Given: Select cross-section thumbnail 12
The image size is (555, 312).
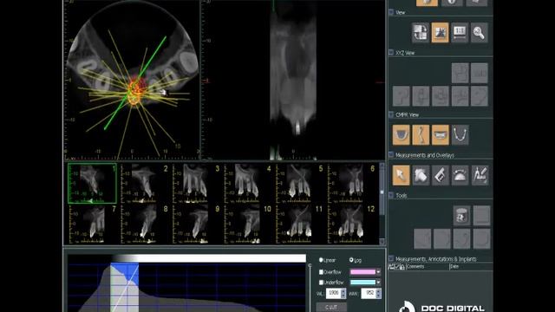Looking at the screenshot, I should (x=351, y=224).
